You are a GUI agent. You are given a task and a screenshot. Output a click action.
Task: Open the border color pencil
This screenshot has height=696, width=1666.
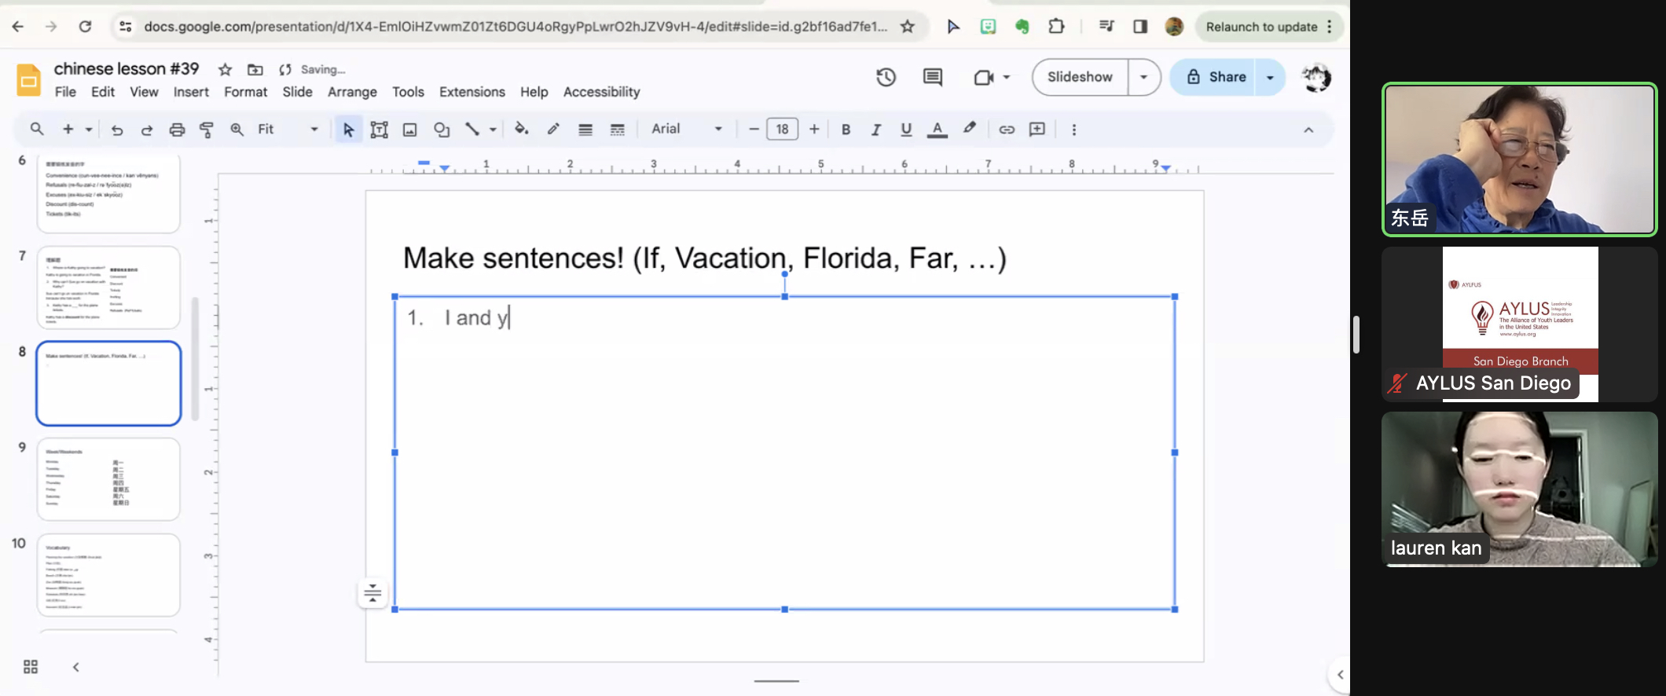(x=553, y=129)
